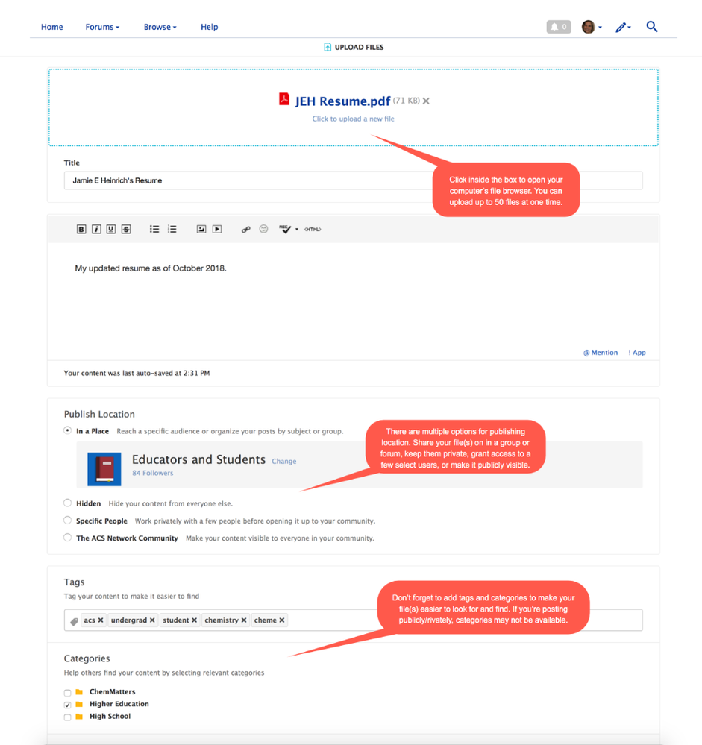Open the pencil create menu

[622, 28]
